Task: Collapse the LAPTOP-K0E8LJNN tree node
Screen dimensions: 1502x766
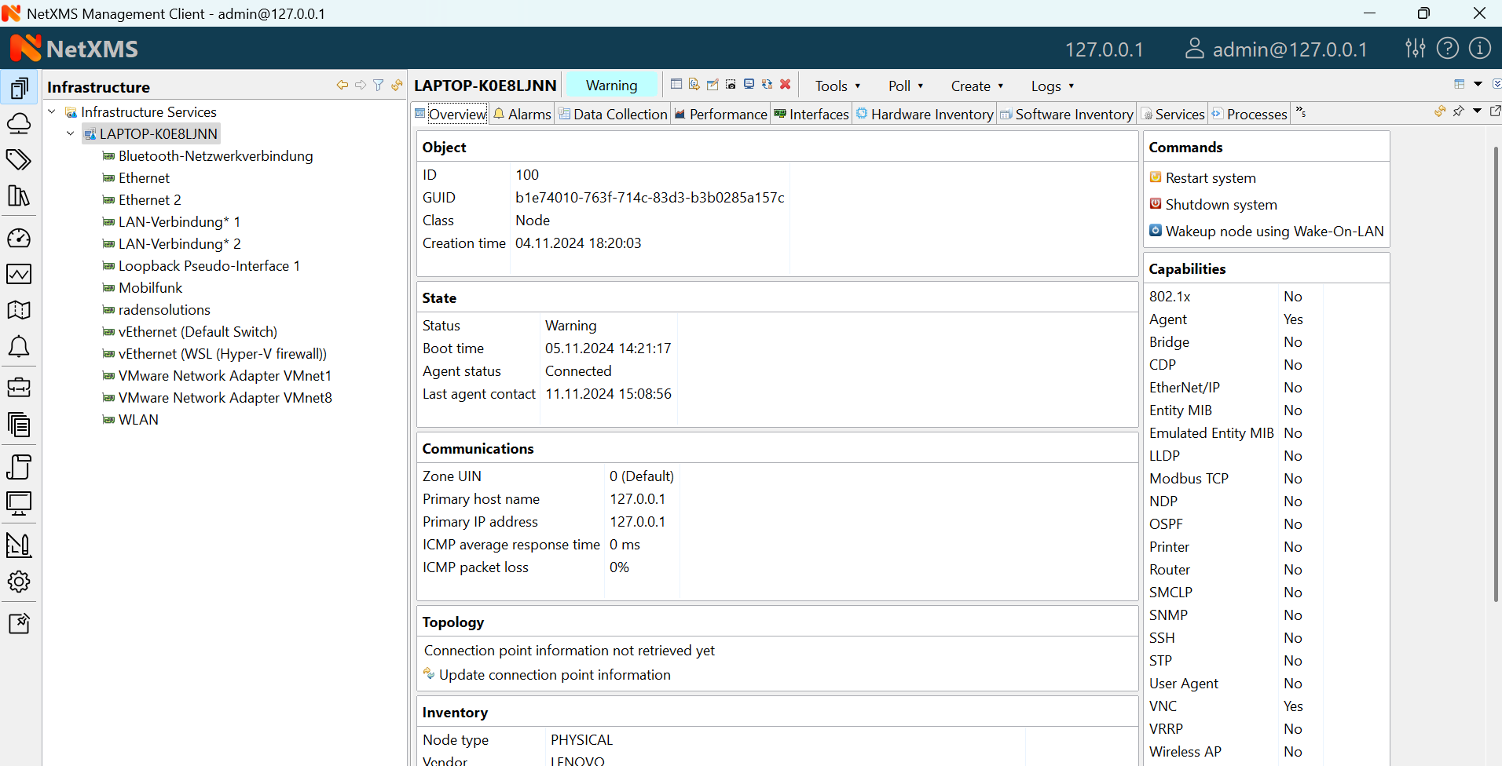Action: [x=70, y=133]
